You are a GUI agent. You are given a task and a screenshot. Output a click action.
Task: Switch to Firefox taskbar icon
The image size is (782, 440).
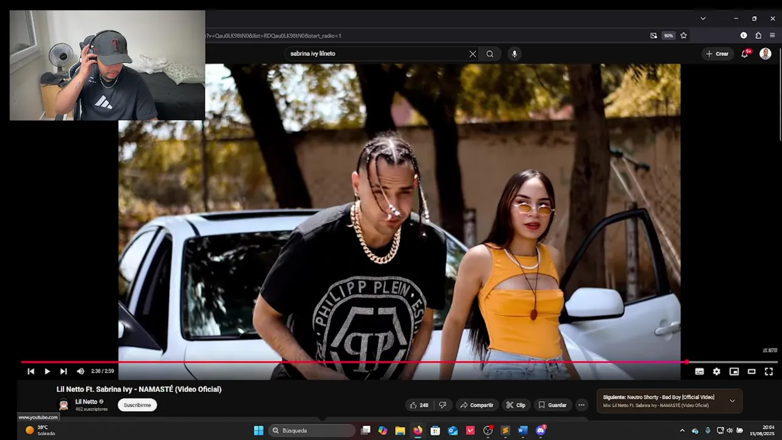418,430
